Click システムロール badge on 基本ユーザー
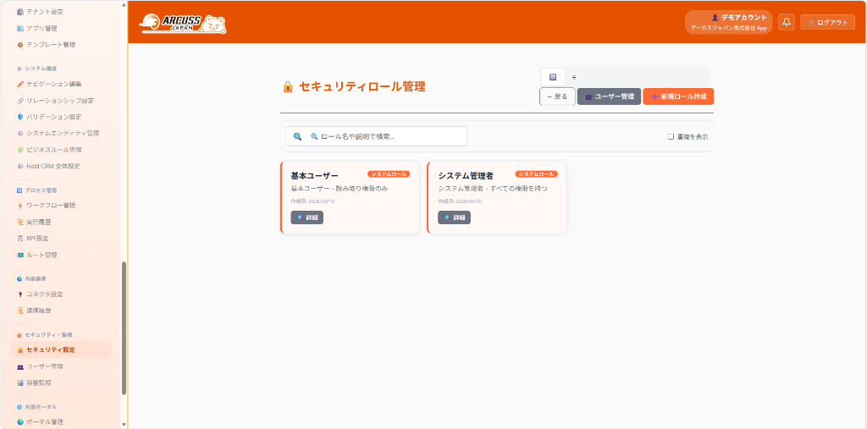867x429 pixels. [389, 174]
